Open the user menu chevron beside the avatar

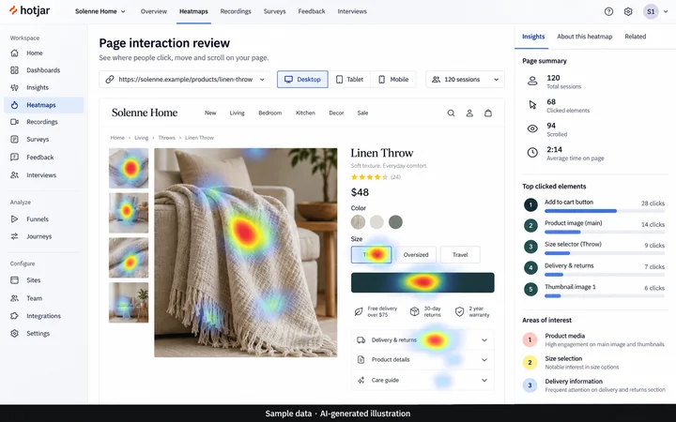[x=666, y=12]
